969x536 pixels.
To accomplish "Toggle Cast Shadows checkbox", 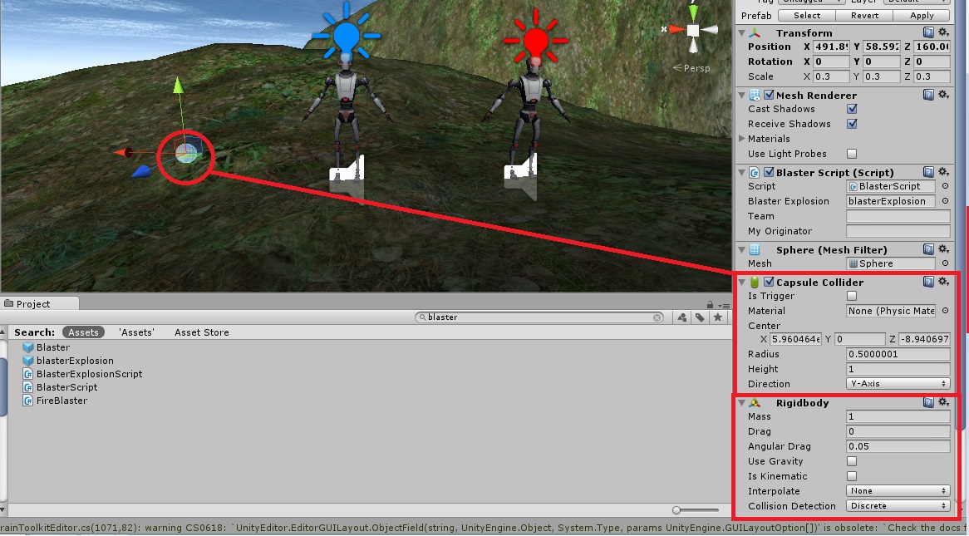I will (852, 109).
